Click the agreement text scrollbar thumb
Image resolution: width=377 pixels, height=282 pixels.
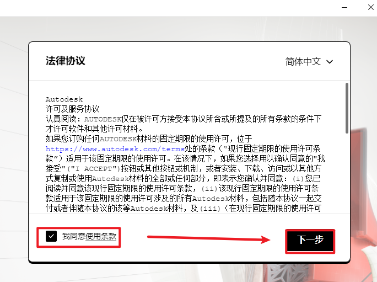tap(347, 108)
